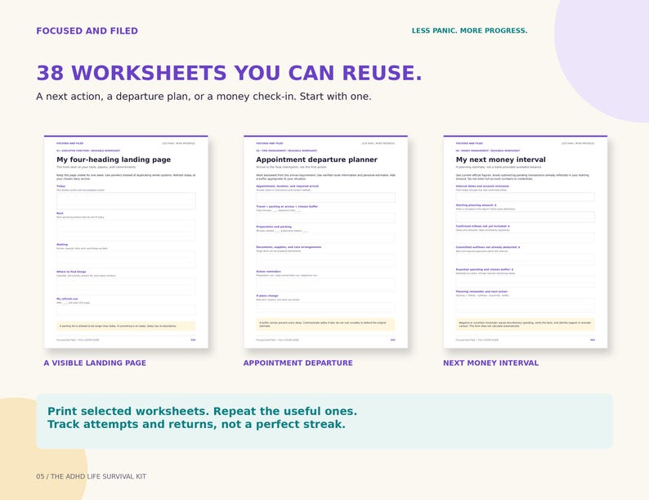Click the yellow note box on money interval worksheet
This screenshot has width=649, height=500.
tap(526, 324)
